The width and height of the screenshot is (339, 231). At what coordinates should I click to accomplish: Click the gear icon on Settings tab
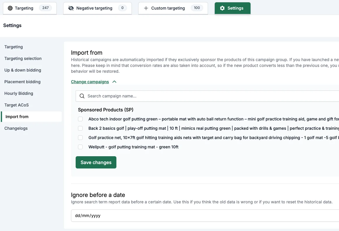coord(222,8)
